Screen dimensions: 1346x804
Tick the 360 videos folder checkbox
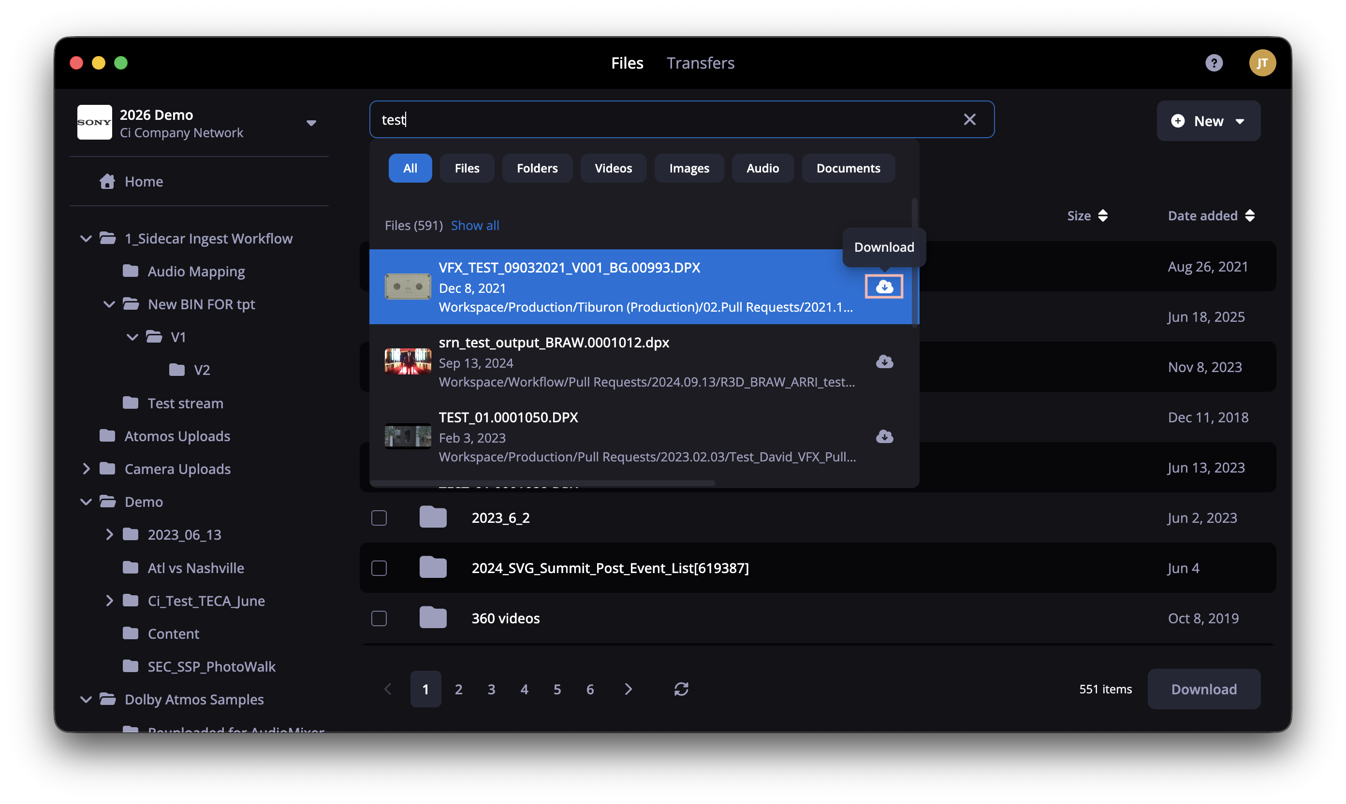pos(379,618)
